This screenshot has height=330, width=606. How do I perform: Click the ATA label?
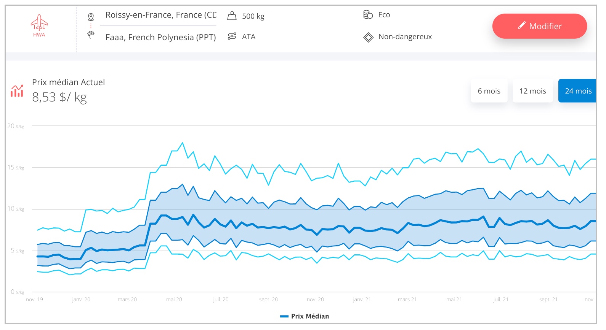pos(248,37)
